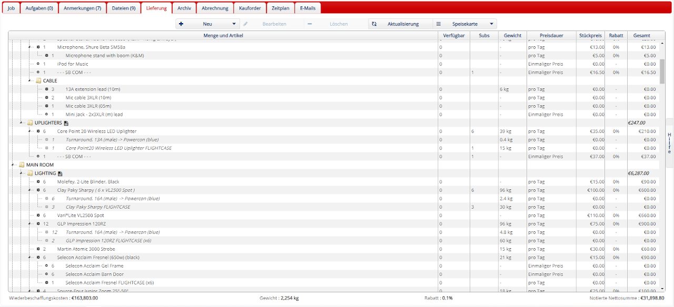The height and width of the screenshot is (307, 674).
Task: Collapse Selecon Acclaim Fresnel (650w) accessories
Action: [x=29, y=258]
